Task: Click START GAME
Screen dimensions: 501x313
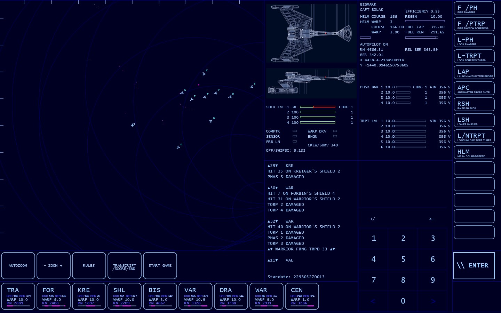Action: 160,266
